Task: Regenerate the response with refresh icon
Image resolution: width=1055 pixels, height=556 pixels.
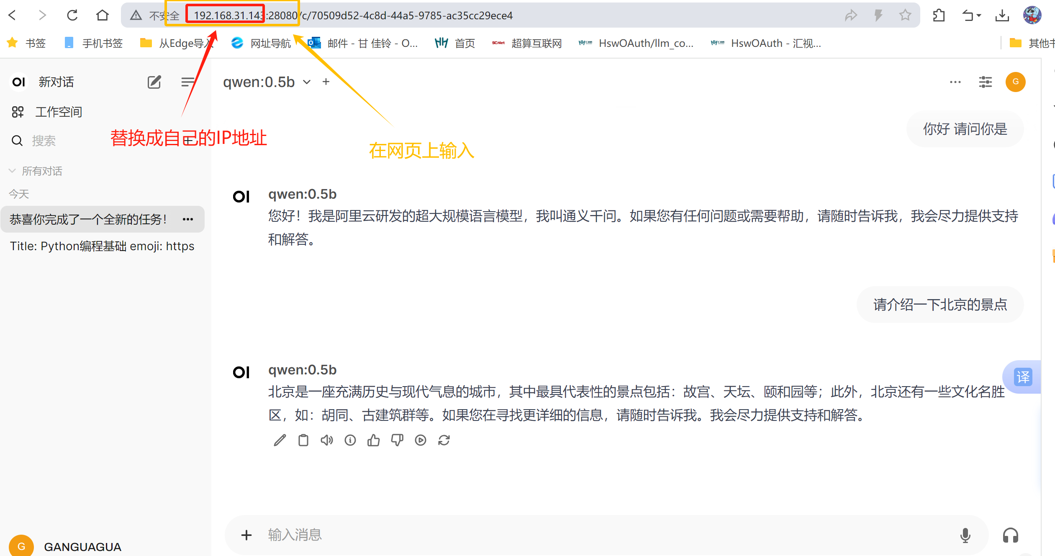Action: click(444, 440)
